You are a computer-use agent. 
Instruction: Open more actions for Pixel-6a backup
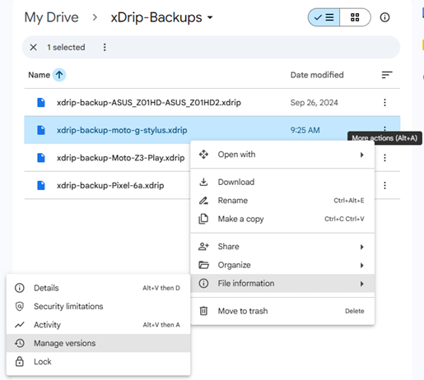point(384,186)
